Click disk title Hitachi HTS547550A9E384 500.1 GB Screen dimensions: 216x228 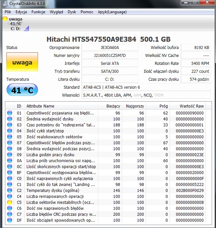click(108, 39)
